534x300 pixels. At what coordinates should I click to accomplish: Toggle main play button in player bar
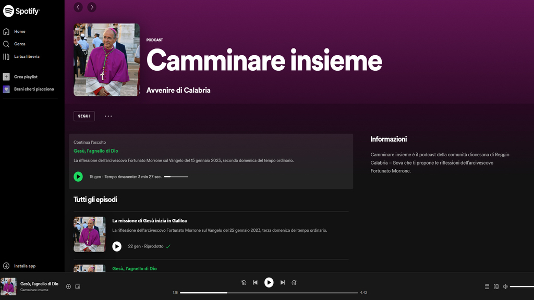click(x=269, y=282)
